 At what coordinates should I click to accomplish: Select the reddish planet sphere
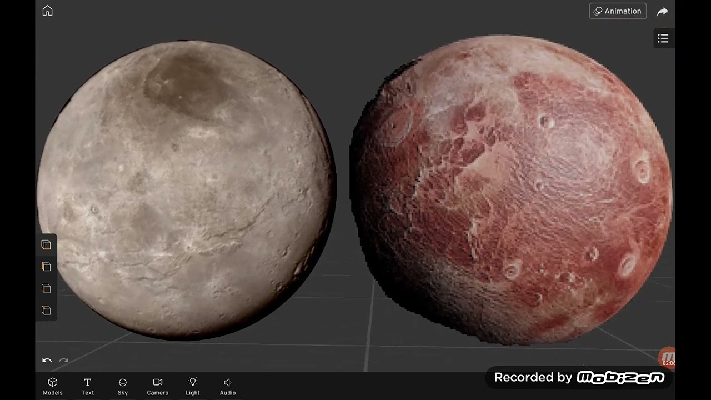pyautogui.click(x=511, y=189)
